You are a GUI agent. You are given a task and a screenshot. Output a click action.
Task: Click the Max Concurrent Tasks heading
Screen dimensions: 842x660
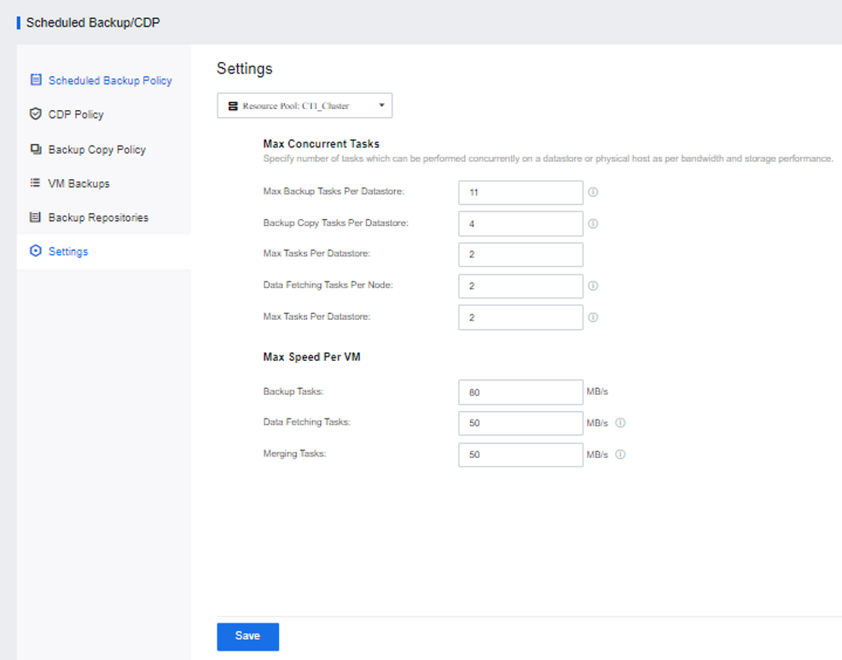pyautogui.click(x=321, y=144)
